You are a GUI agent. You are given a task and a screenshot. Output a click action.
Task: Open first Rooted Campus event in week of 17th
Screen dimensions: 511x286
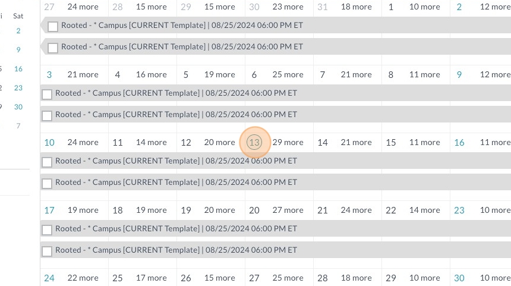point(176,228)
